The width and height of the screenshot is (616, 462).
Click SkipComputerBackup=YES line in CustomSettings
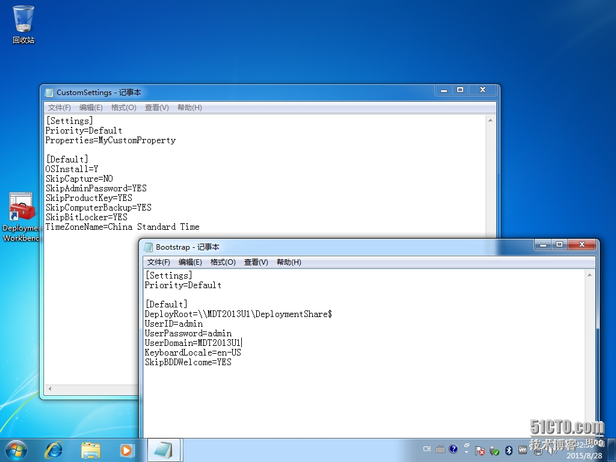click(98, 208)
